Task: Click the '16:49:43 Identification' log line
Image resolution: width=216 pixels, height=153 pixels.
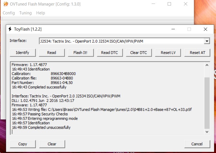Action: click(31, 69)
